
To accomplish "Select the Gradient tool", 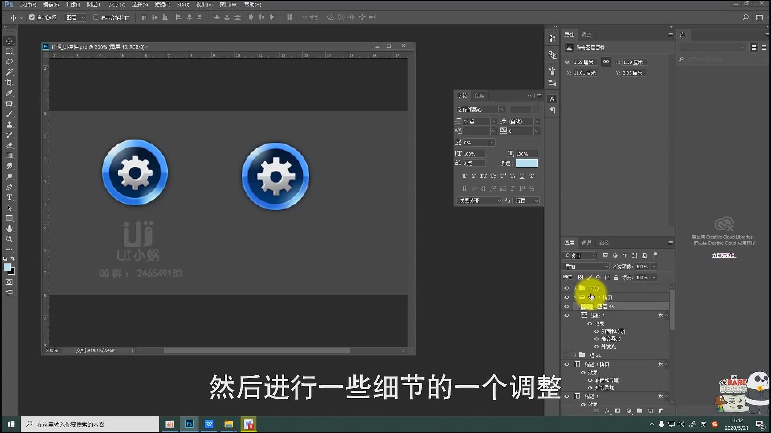I will tap(9, 156).
